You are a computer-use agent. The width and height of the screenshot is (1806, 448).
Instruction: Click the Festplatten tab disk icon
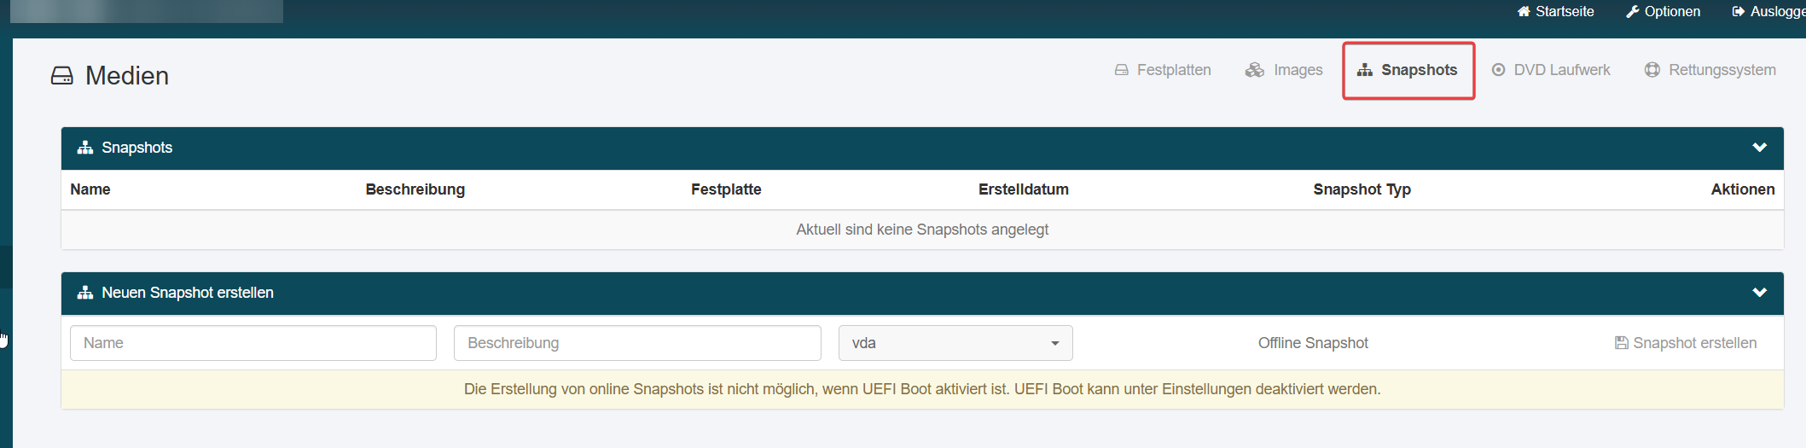pyautogui.click(x=1122, y=70)
